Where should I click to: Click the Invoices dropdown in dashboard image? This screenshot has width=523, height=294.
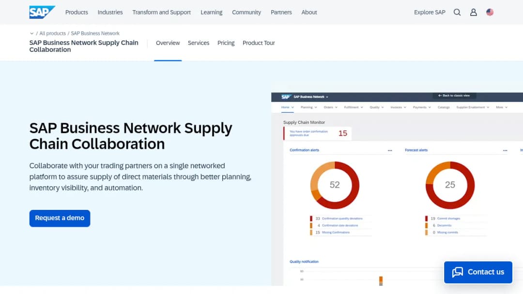pos(398,107)
